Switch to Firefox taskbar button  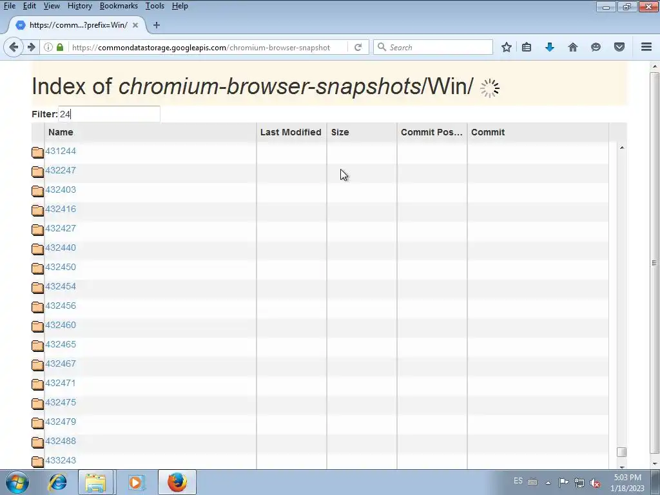click(177, 482)
